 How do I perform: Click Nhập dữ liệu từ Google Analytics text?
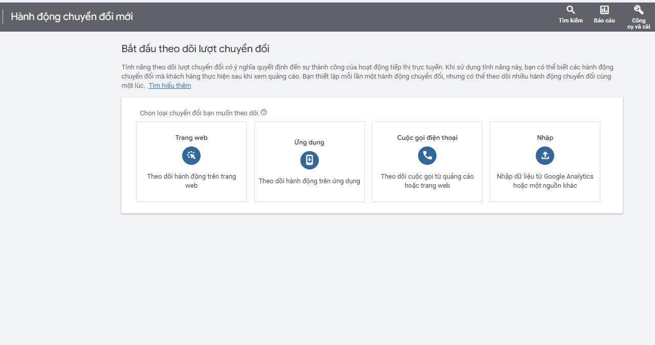[544, 177]
